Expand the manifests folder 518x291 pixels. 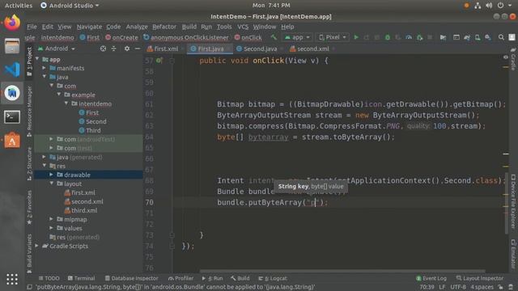coord(44,68)
